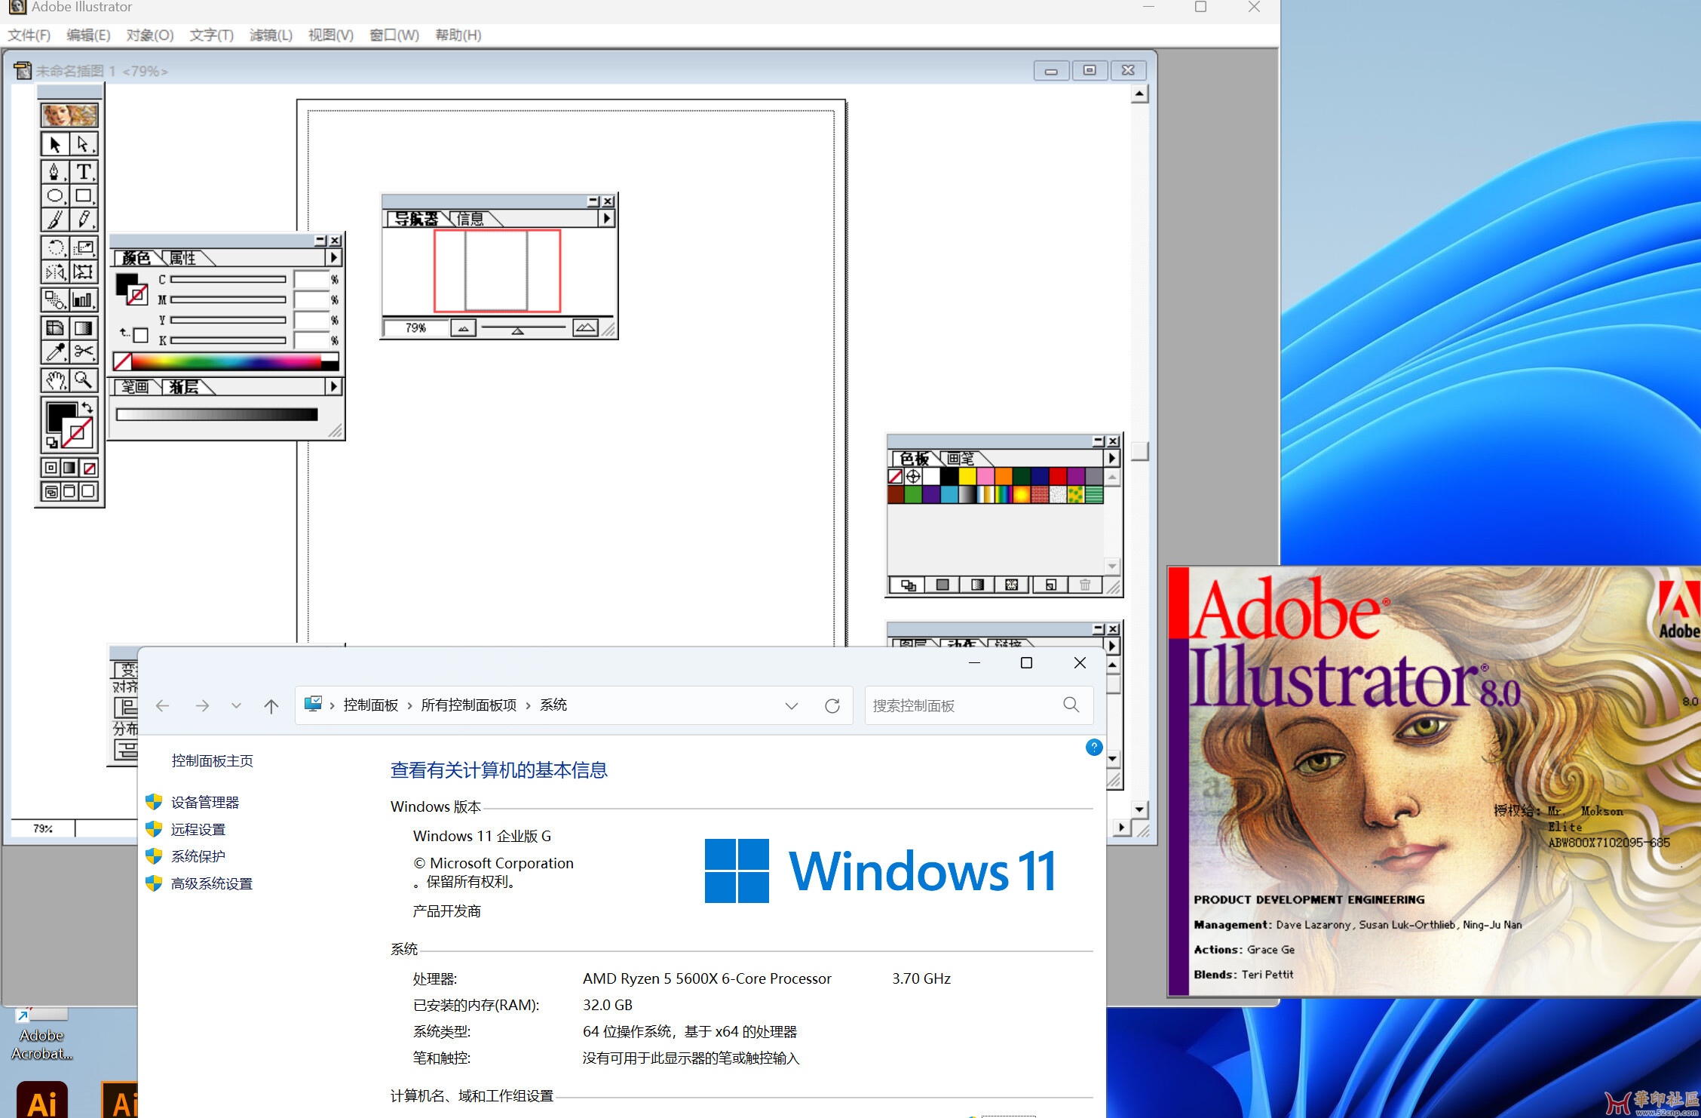The image size is (1701, 1118).
Task: Show all swatches button in Swatches panel
Action: [x=908, y=585]
